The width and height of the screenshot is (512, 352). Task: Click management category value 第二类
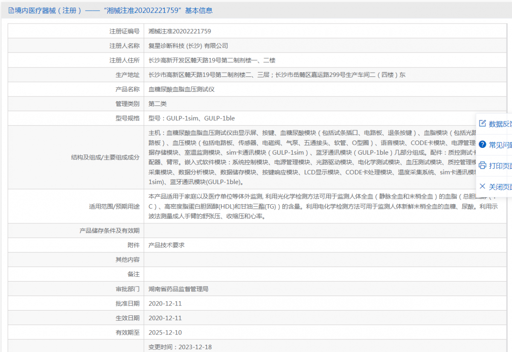pos(157,104)
